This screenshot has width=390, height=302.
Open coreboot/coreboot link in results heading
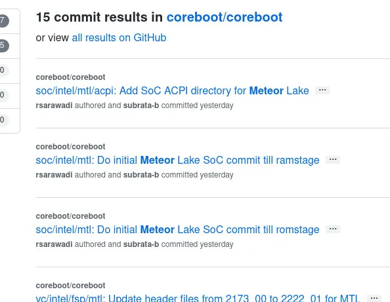pyautogui.click(x=225, y=17)
